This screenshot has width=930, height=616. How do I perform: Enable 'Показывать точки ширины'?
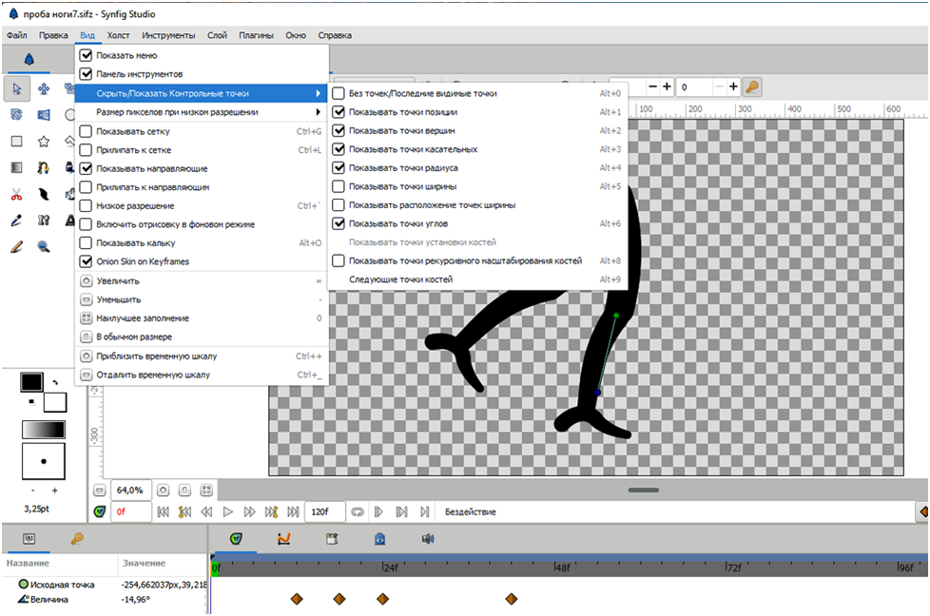[x=339, y=186]
